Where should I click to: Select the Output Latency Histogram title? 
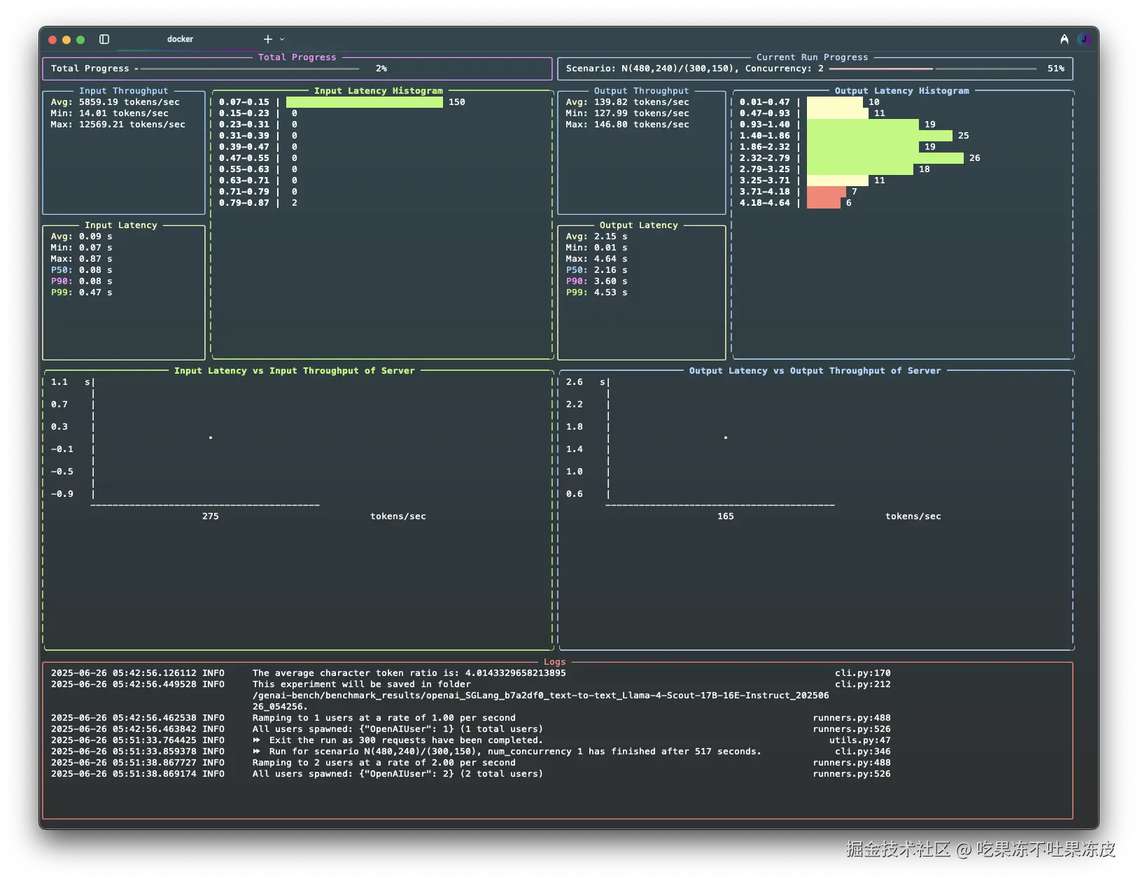902,91
